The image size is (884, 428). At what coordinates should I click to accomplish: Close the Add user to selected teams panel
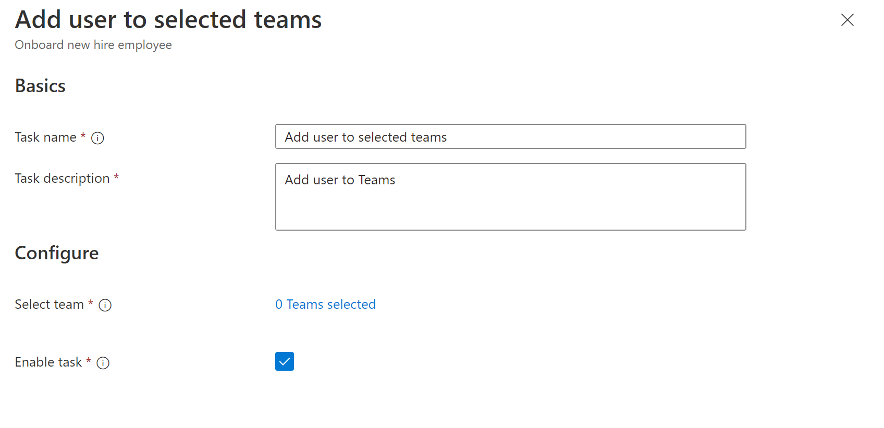click(x=847, y=20)
